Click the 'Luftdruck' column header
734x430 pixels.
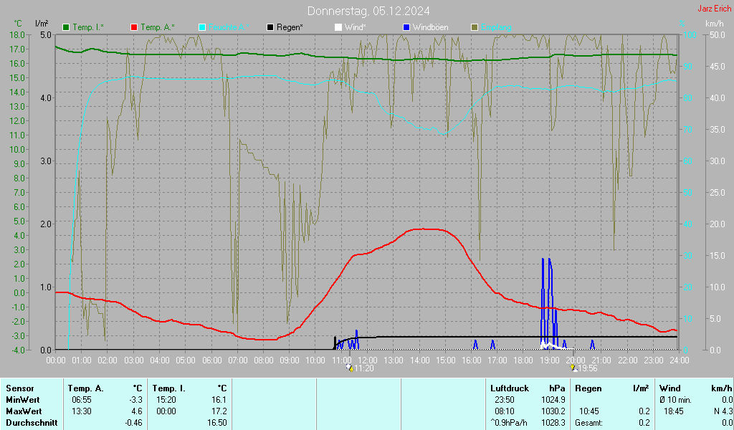pos(510,388)
